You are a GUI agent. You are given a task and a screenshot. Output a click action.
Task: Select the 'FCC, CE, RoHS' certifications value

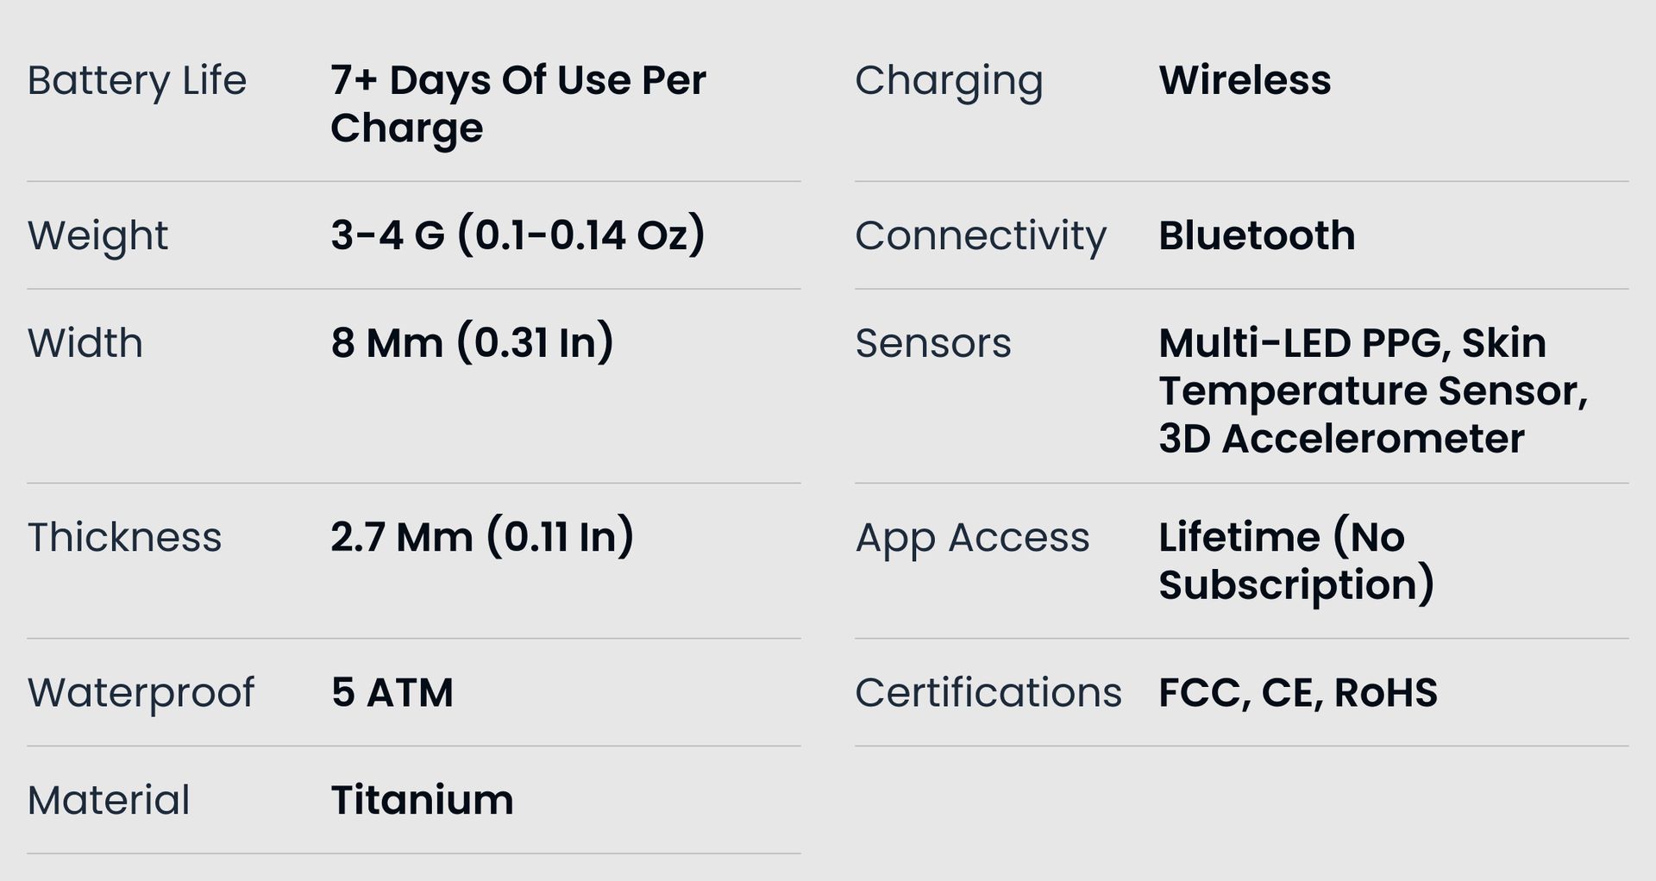1298,692
